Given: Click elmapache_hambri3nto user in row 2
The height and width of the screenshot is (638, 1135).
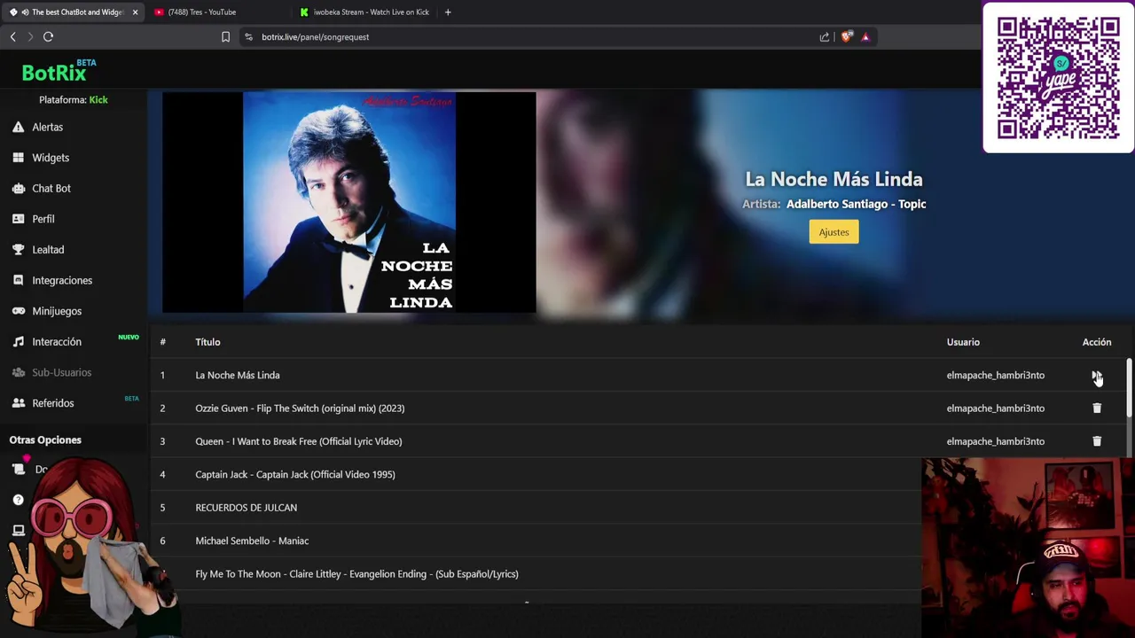Looking at the screenshot, I should click(996, 408).
